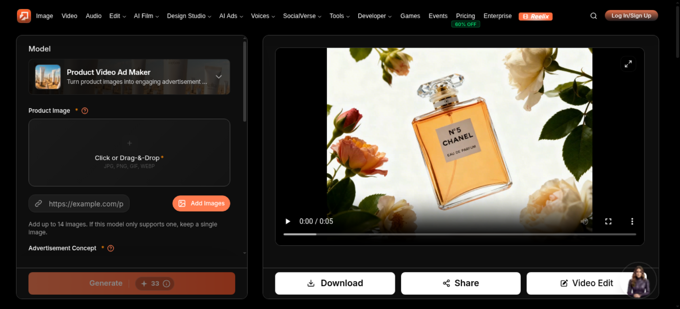Open the AI assistant avatar

click(639, 281)
